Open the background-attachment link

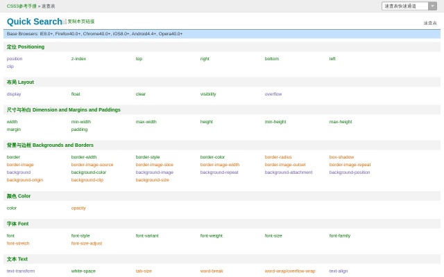tap(289, 172)
